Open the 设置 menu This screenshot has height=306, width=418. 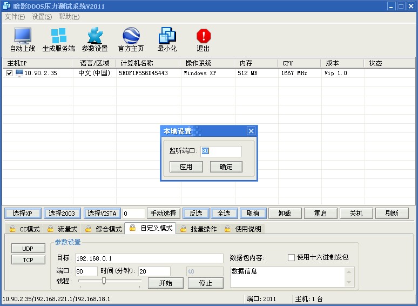click(x=42, y=17)
